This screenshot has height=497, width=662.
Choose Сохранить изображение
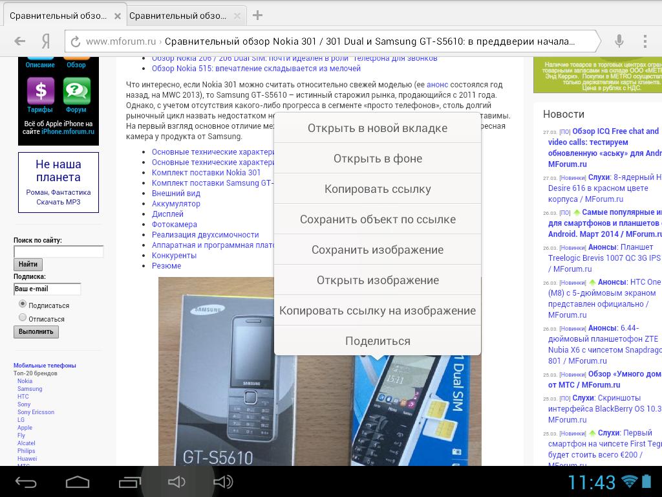(x=378, y=250)
